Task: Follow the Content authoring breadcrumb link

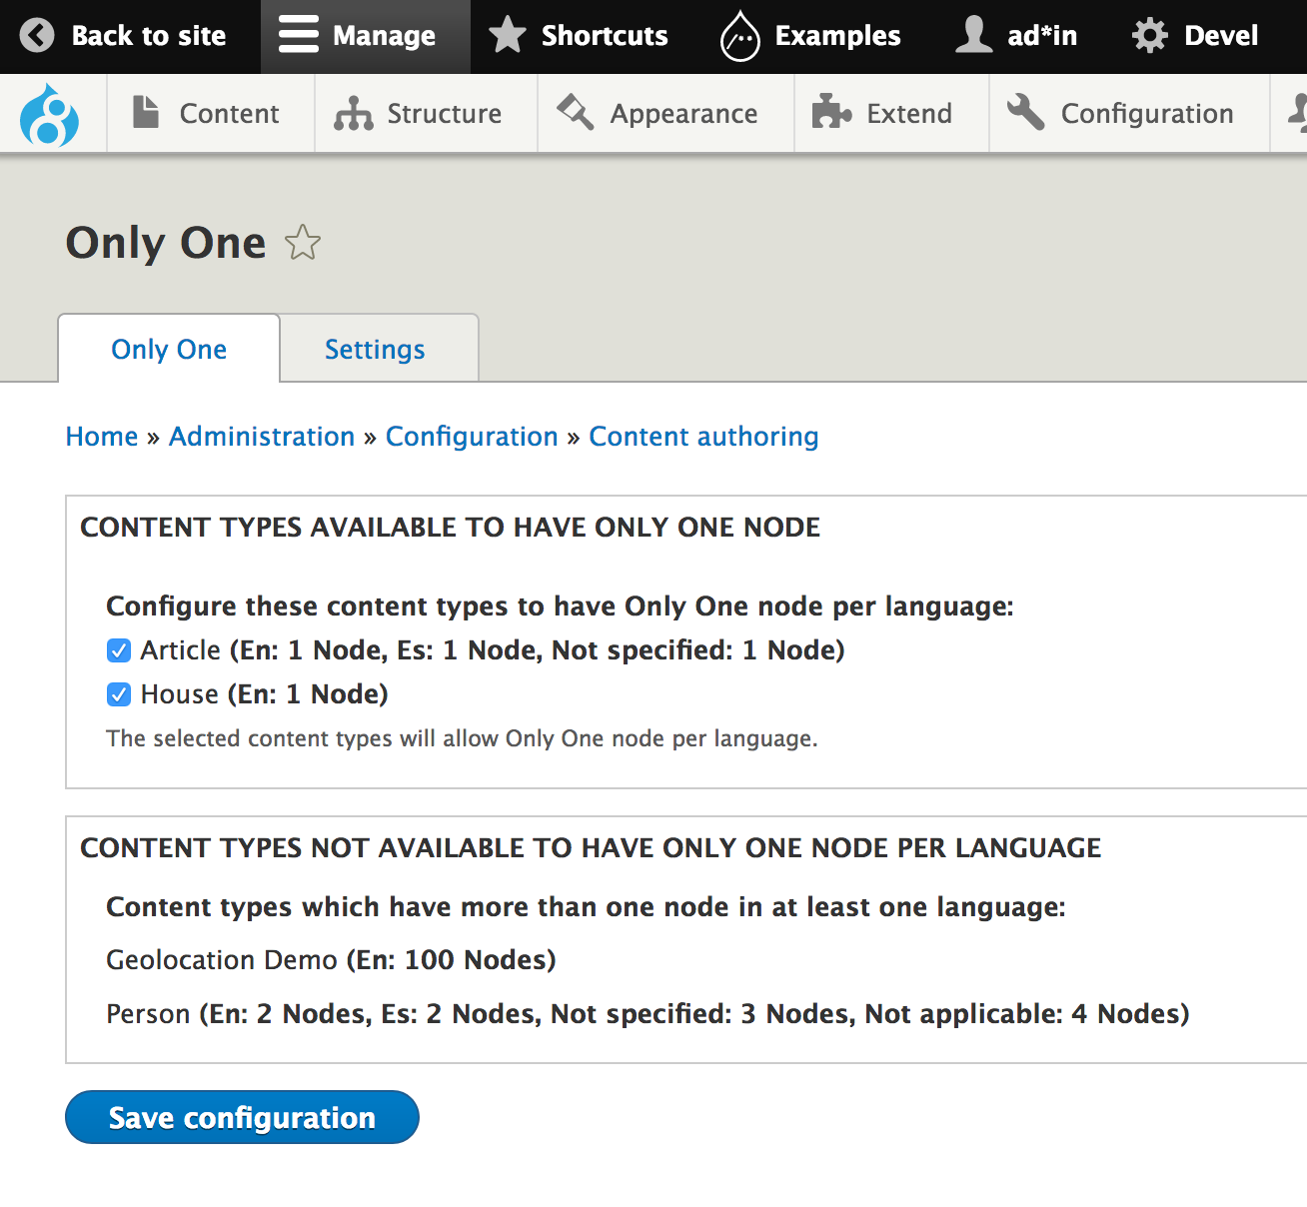Action: pyautogui.click(x=703, y=437)
